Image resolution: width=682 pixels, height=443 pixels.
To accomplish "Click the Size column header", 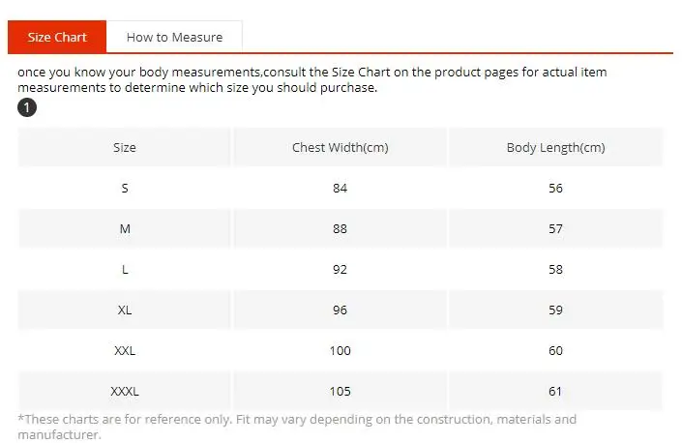I will pyautogui.click(x=125, y=148).
